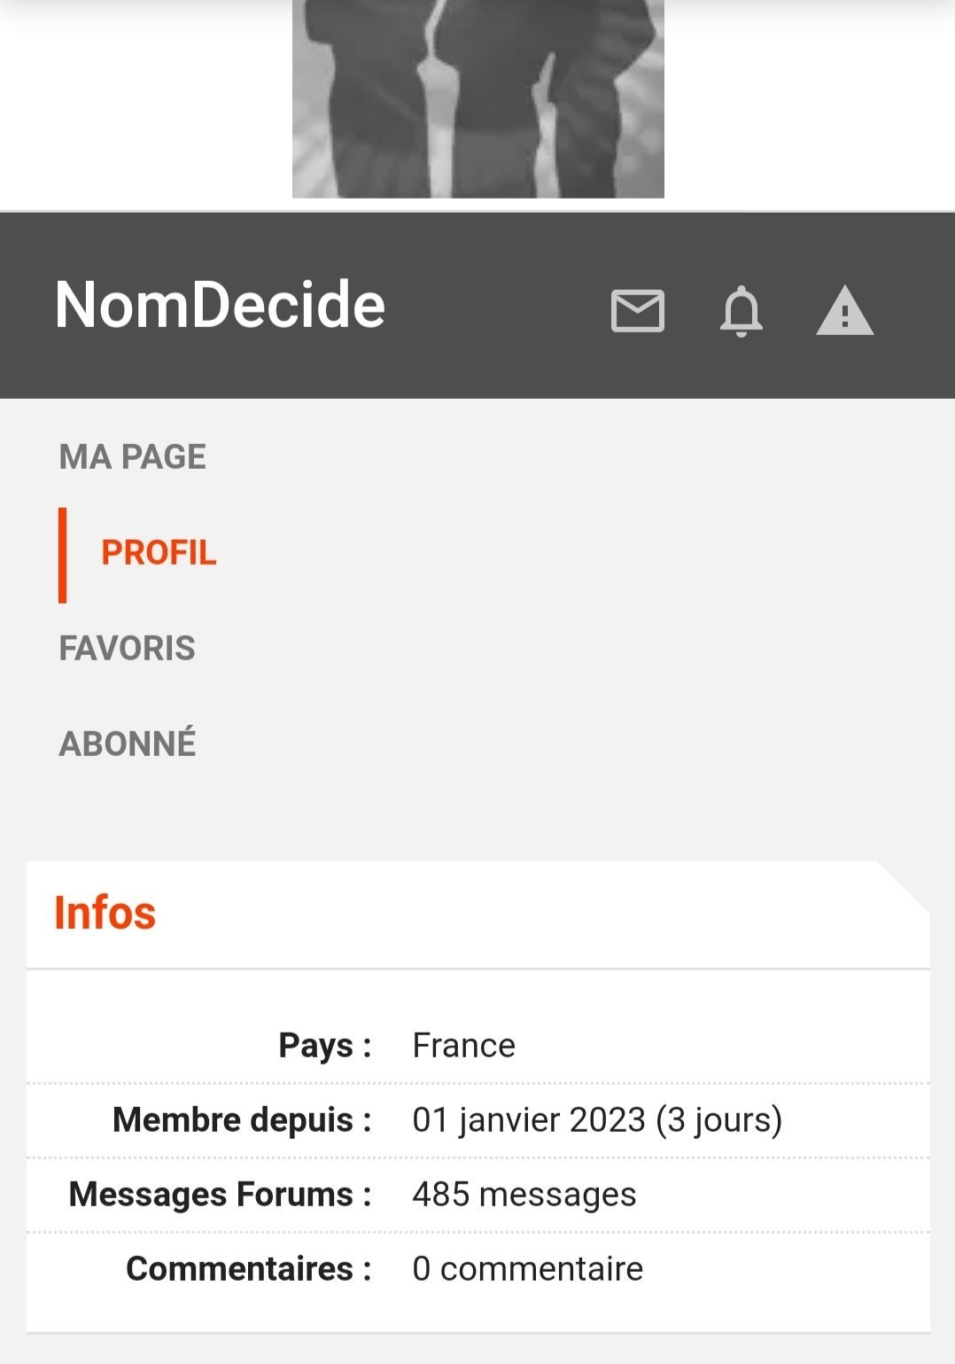Go to the FAVORIS tab
Image resolution: width=955 pixels, height=1364 pixels.
pos(128,649)
